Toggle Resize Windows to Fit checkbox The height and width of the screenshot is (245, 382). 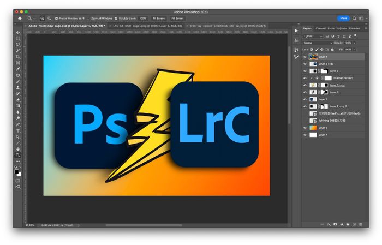(x=57, y=19)
